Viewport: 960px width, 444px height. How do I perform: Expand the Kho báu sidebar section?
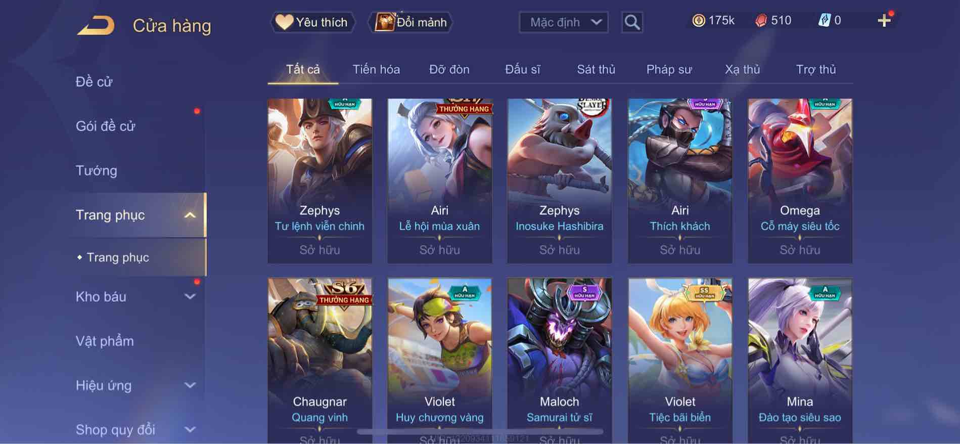190,297
